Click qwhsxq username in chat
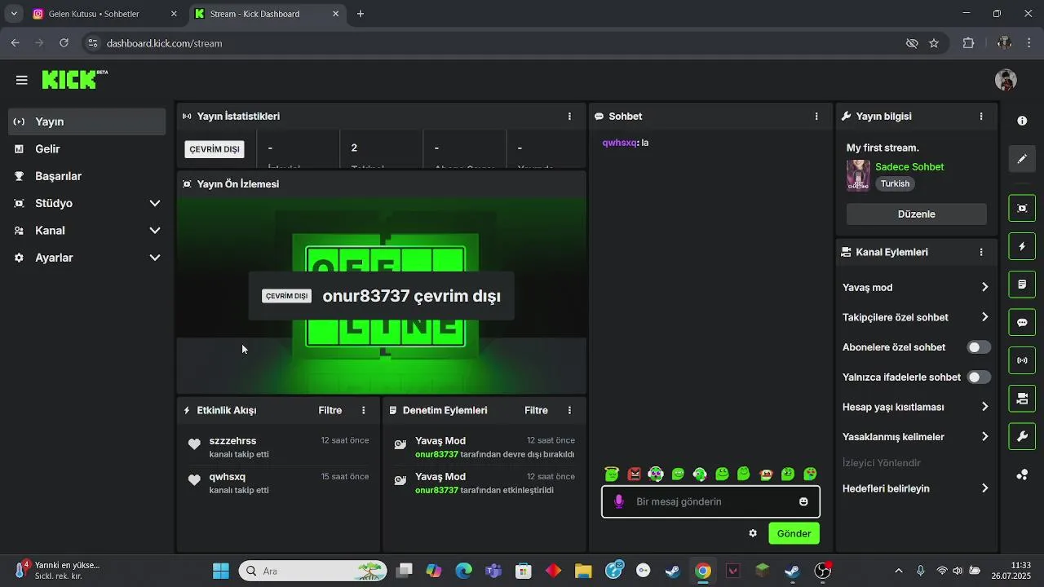The height and width of the screenshot is (587, 1044). pyautogui.click(x=619, y=143)
